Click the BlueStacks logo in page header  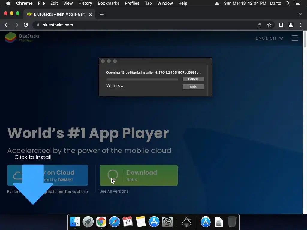coord(22,37)
